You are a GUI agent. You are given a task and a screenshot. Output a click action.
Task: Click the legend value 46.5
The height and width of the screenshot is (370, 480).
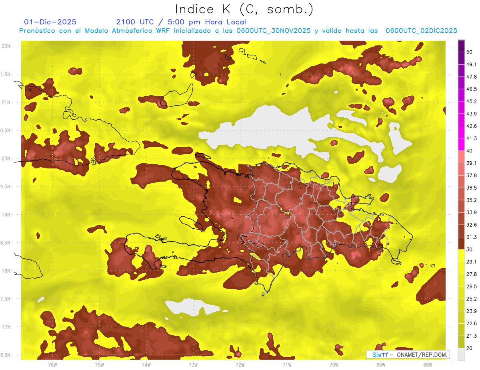coord(471,89)
